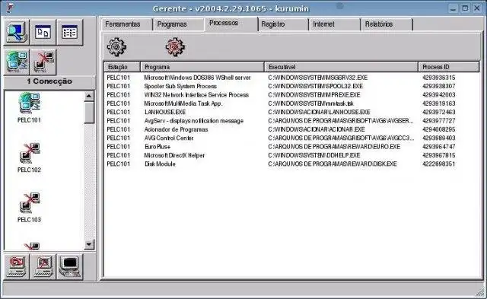Select the AVG Control Center row
The image size is (487, 299).
pyautogui.click(x=292, y=138)
